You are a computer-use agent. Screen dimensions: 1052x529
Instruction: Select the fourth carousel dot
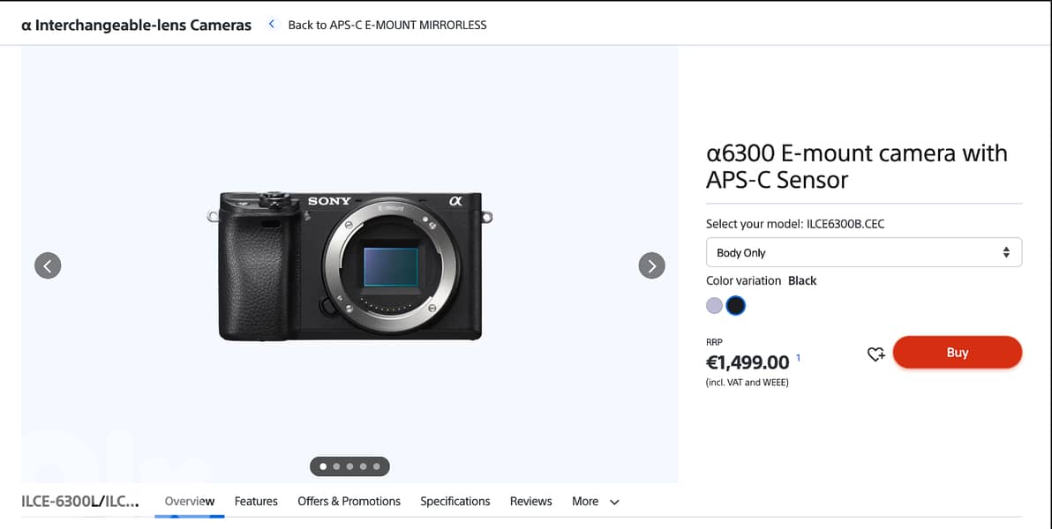[363, 466]
